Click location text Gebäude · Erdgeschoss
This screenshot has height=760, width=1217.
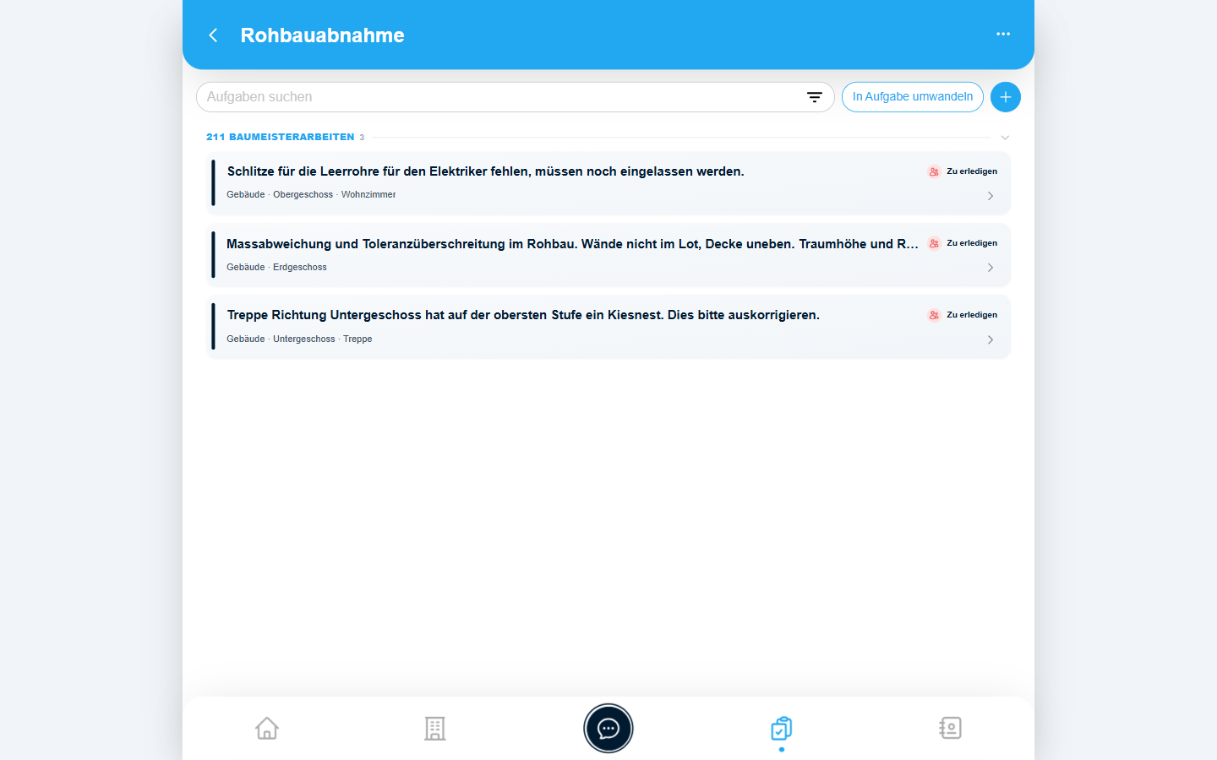[x=276, y=268]
